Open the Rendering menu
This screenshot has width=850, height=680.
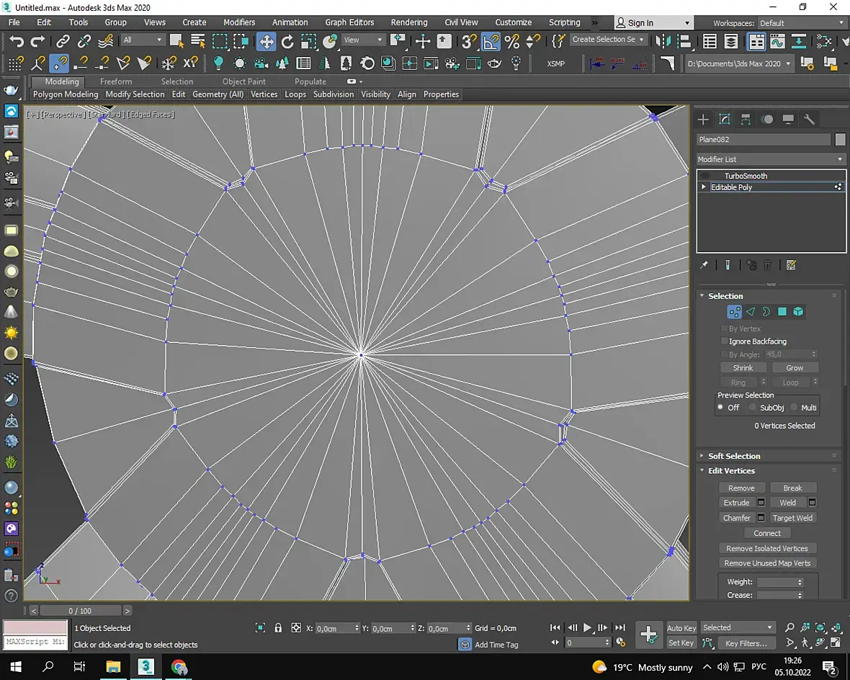[x=408, y=22]
